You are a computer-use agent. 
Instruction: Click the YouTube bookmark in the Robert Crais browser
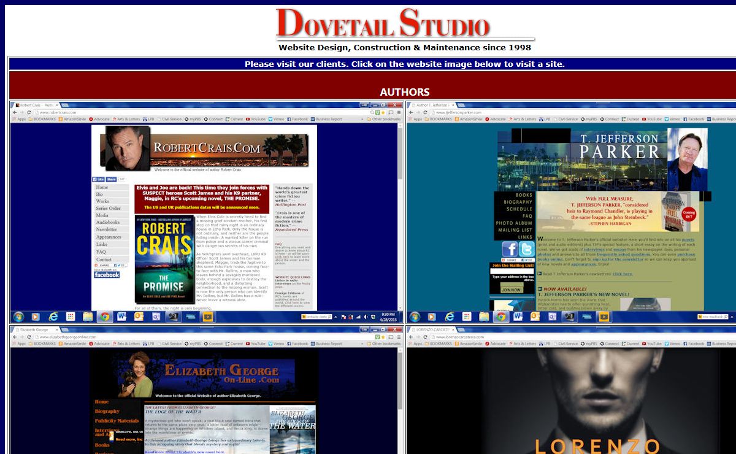[x=256, y=119]
